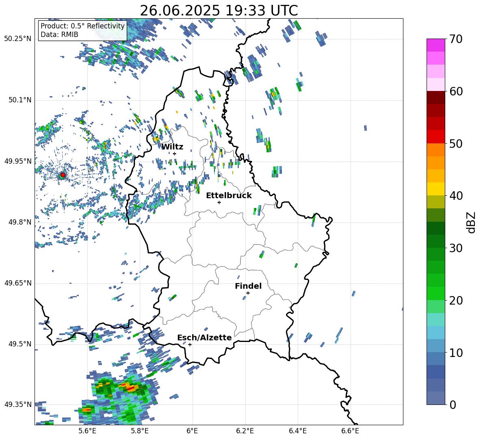Click the Ettelbruck city label
This screenshot has width=481, height=439.
(x=229, y=196)
